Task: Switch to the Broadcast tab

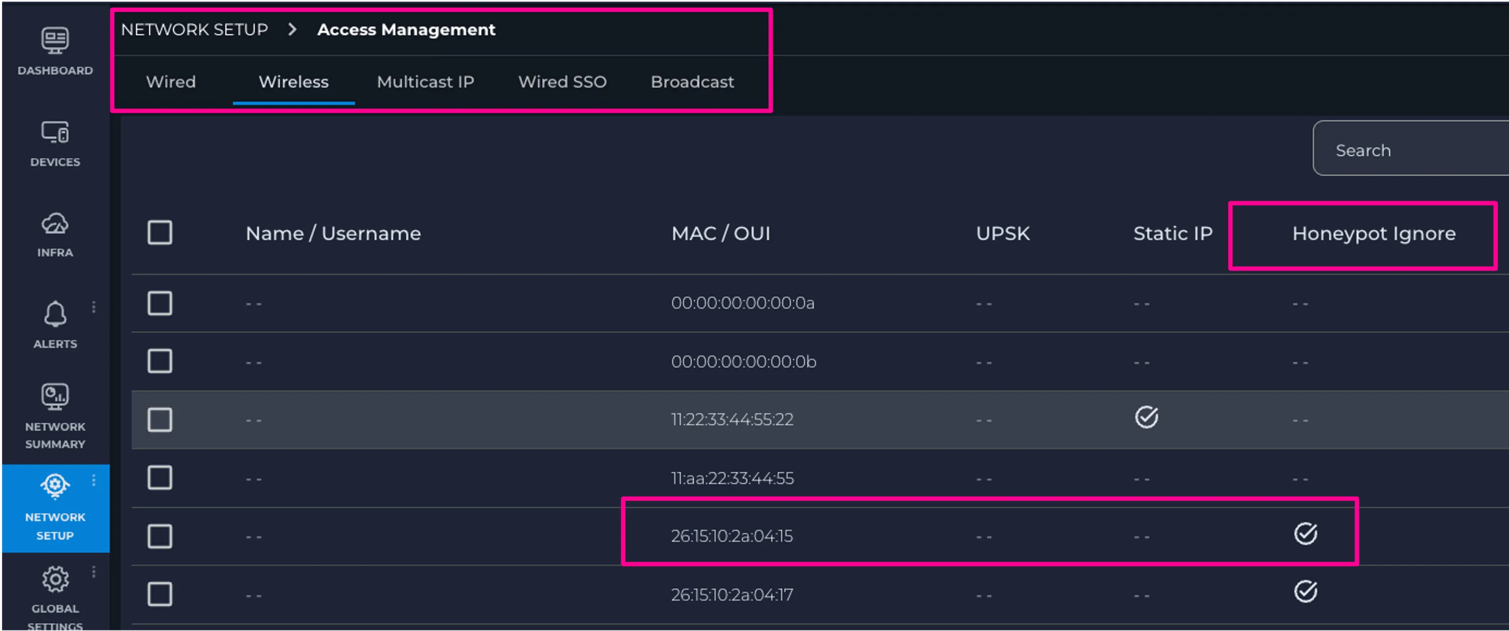Action: (692, 82)
